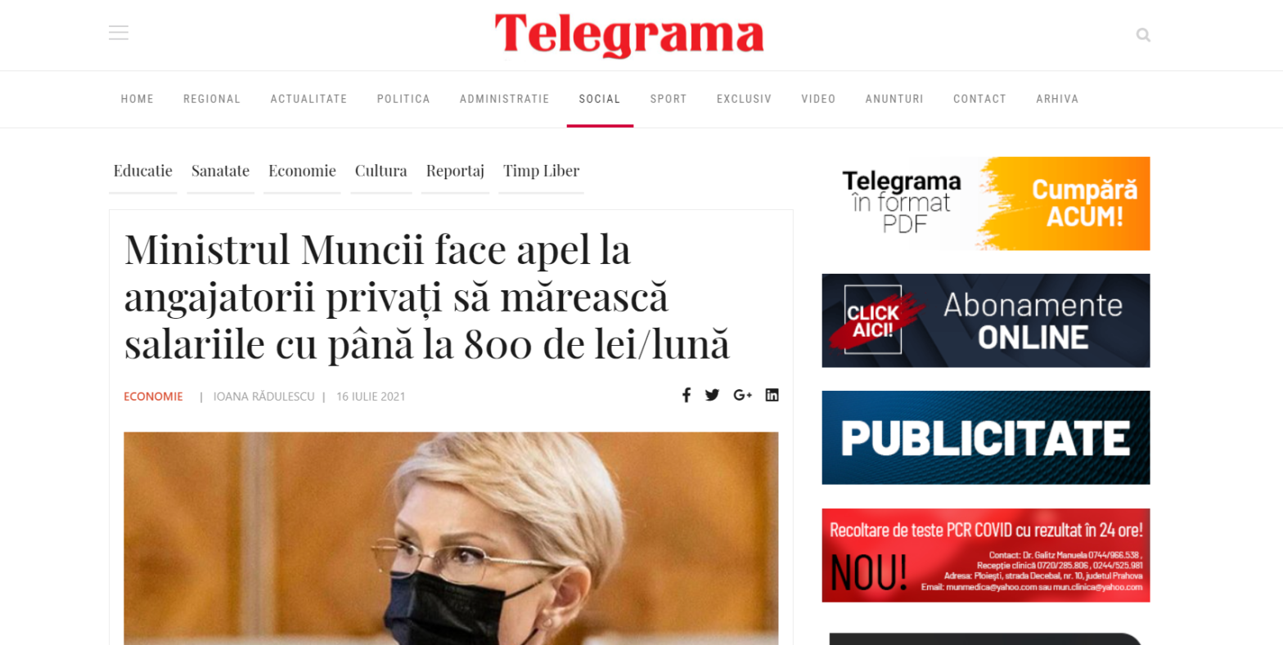Share article via Google Plus icon
The height and width of the screenshot is (645, 1283).
point(742,396)
